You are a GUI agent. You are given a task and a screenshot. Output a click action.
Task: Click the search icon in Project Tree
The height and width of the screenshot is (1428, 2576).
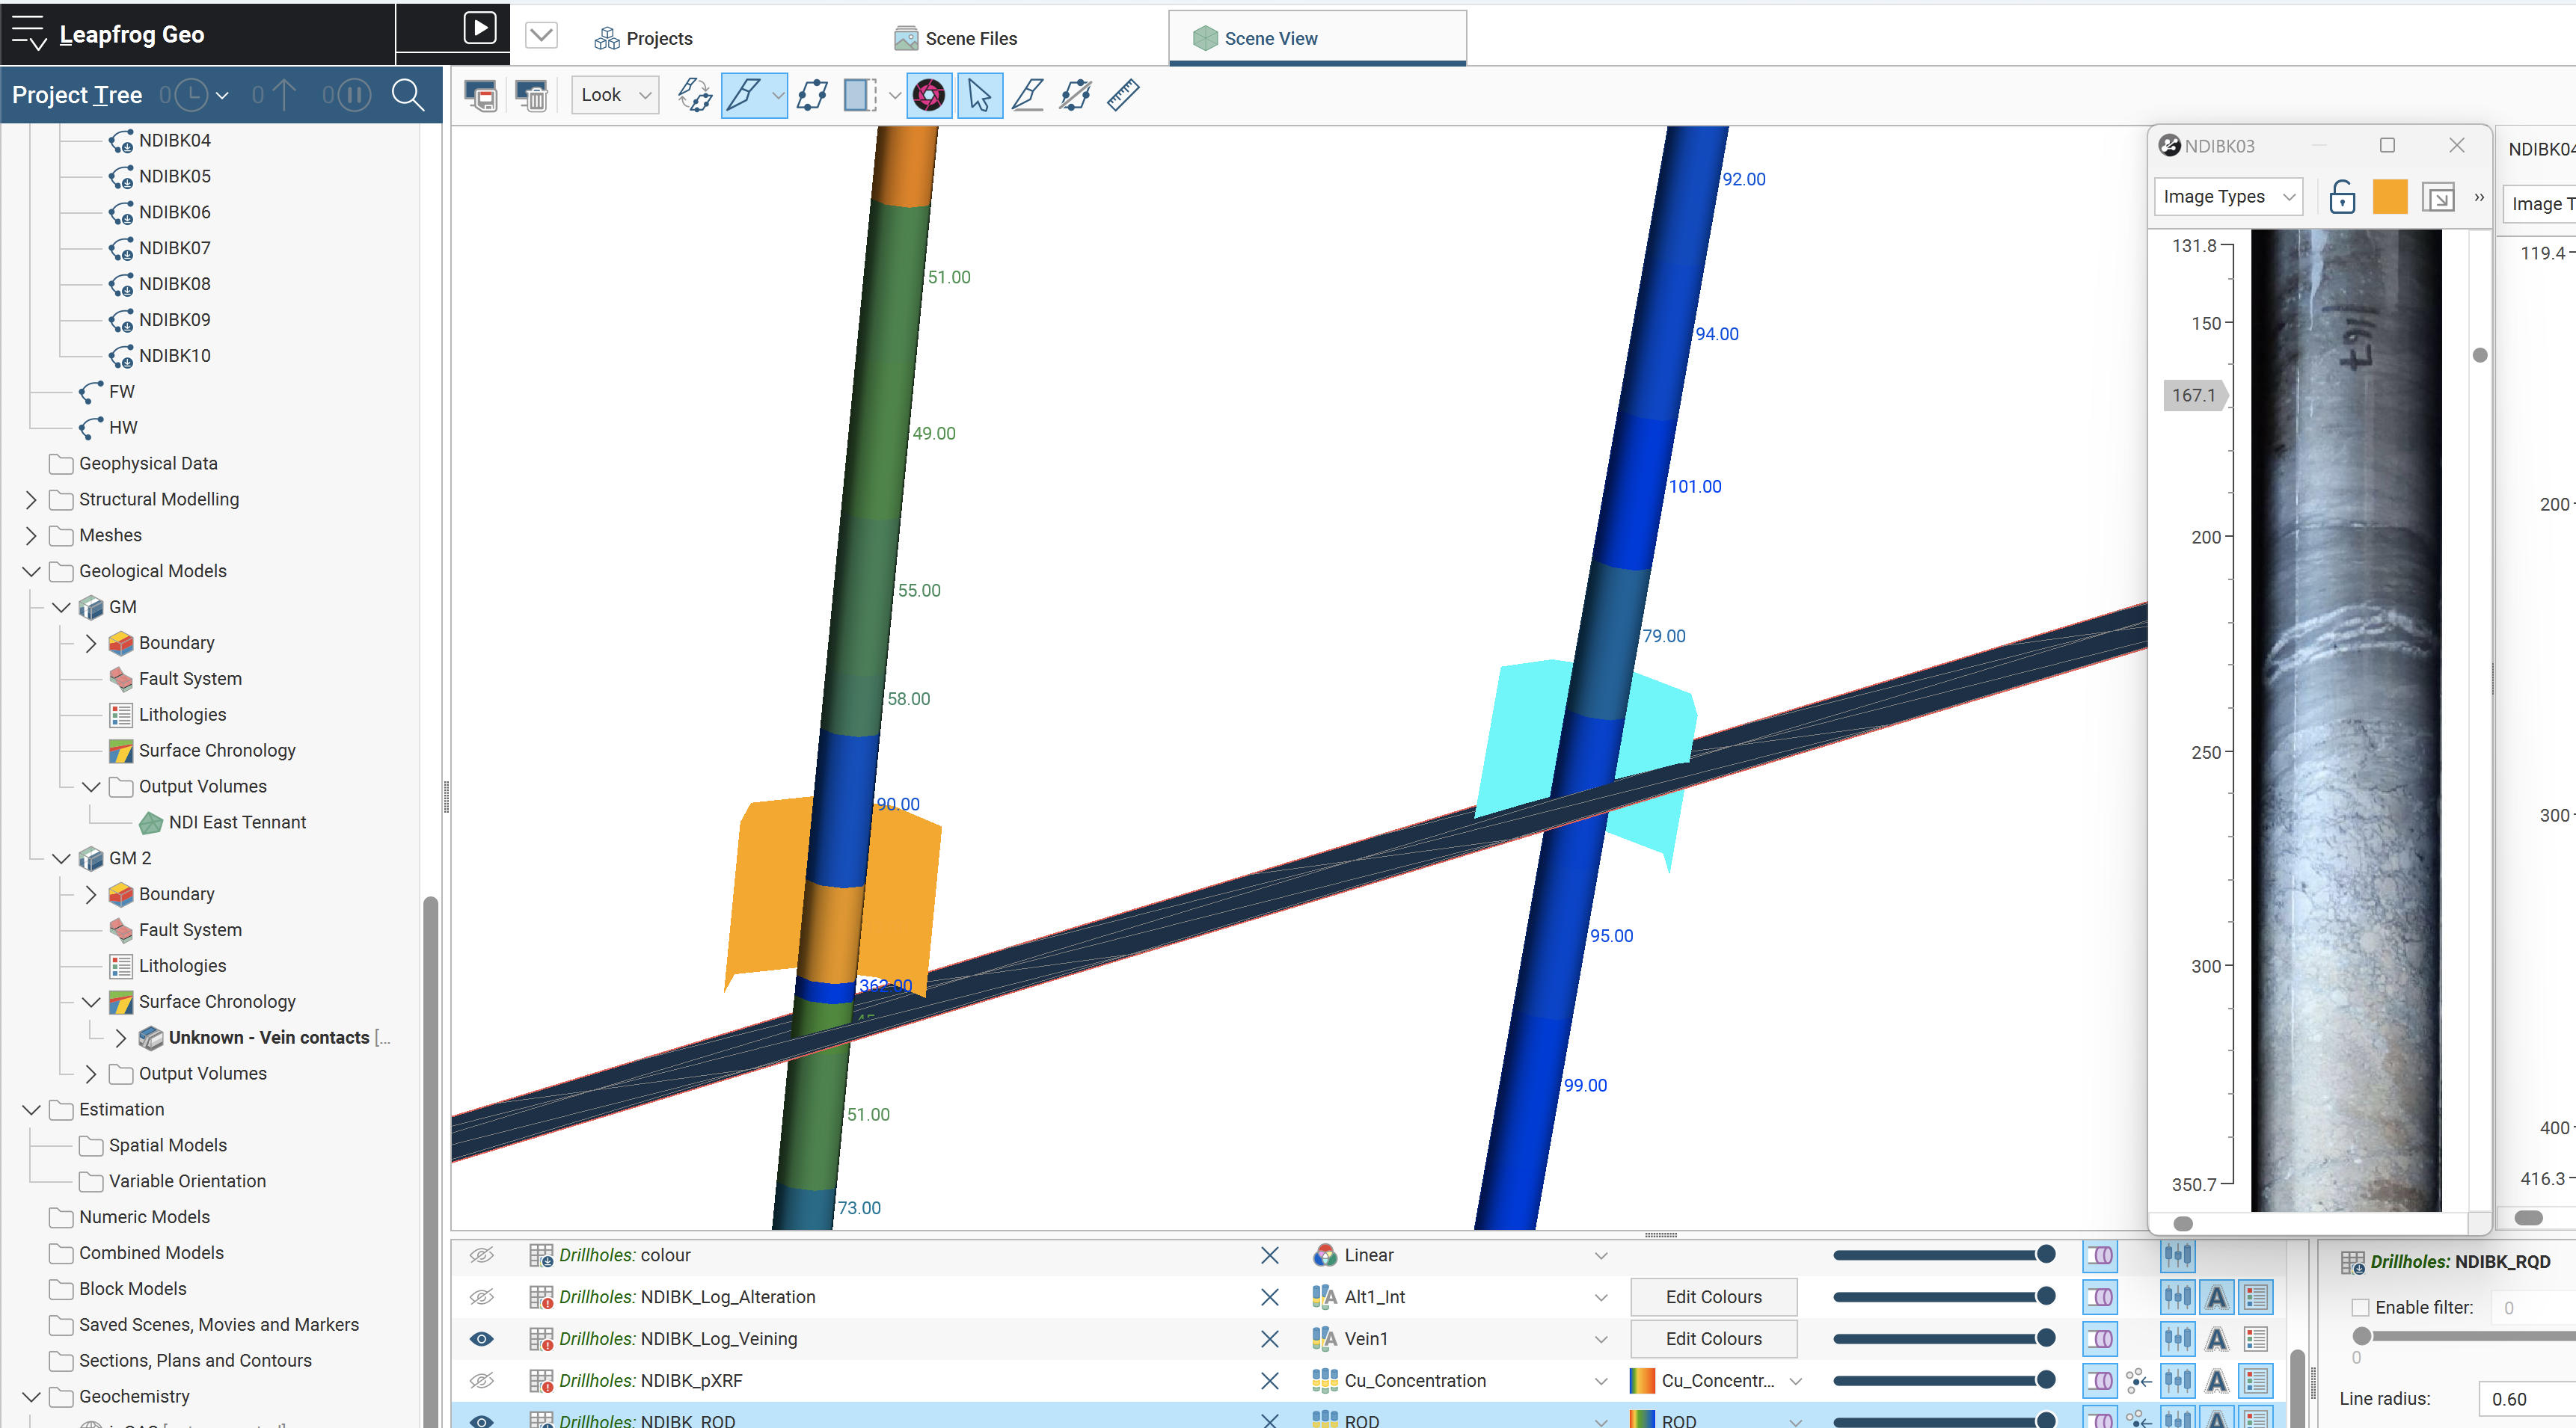tap(407, 96)
